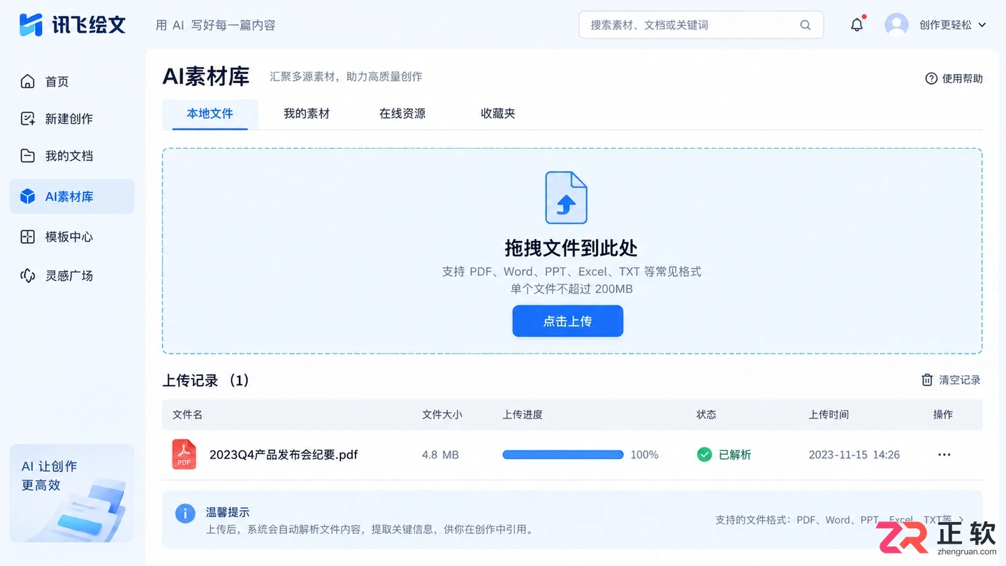This screenshot has height=566, width=1006.
Task: Click the 状态 column header
Action: [x=706, y=414]
